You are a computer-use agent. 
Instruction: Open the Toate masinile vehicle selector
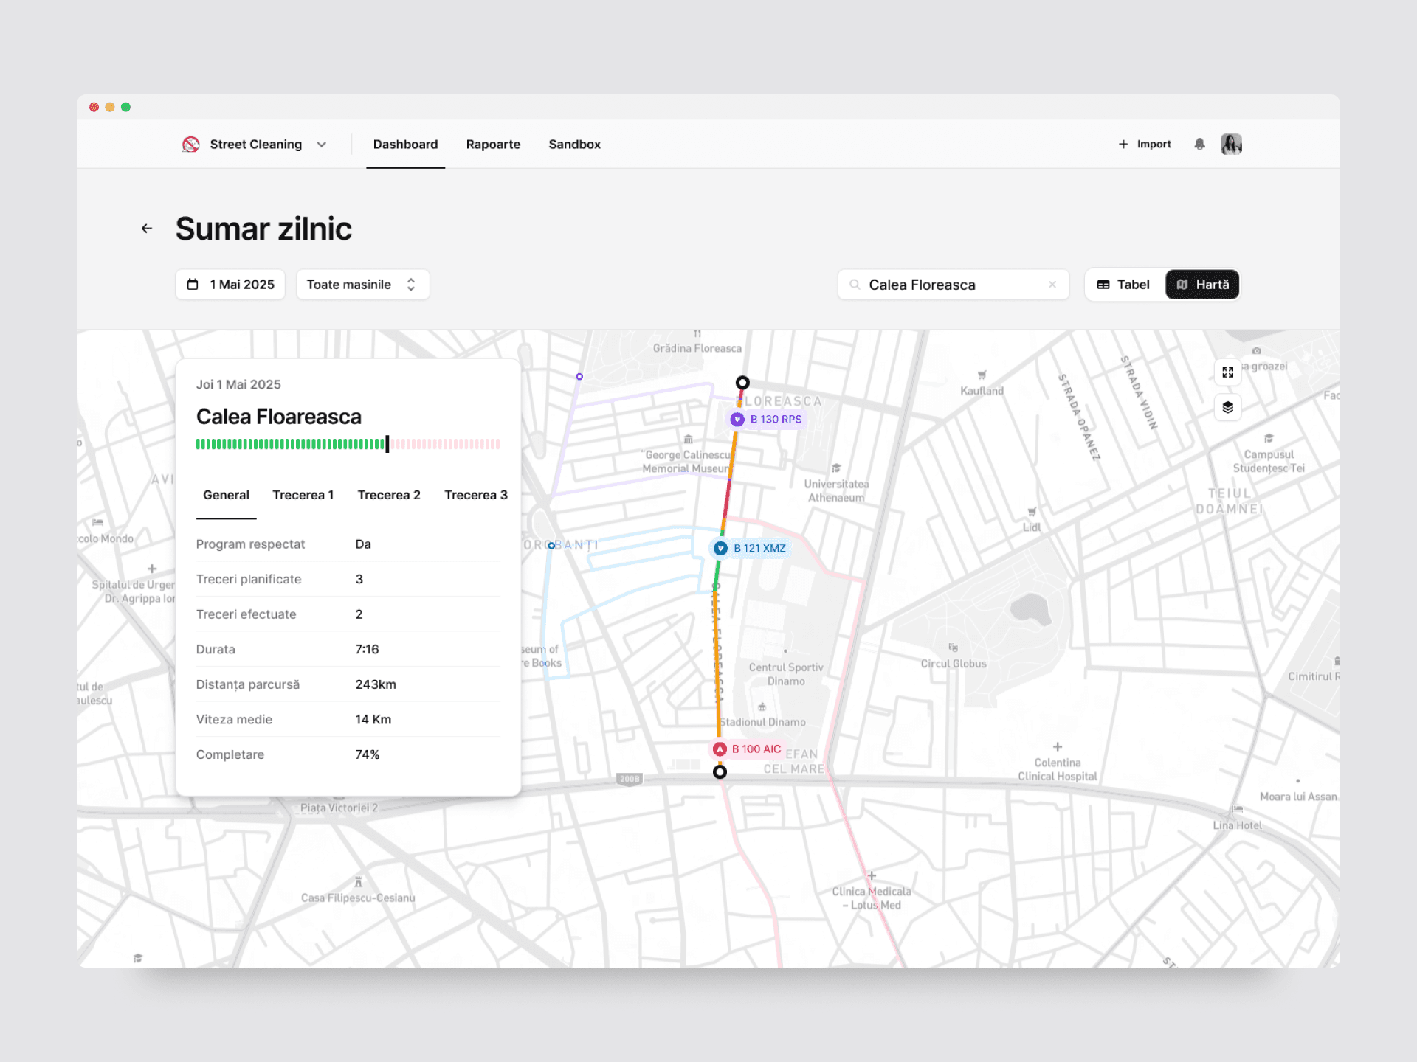pyautogui.click(x=362, y=285)
